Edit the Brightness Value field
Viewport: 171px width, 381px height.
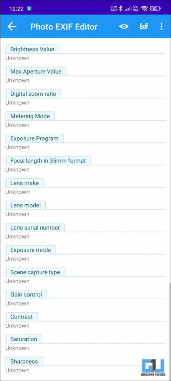85,54
